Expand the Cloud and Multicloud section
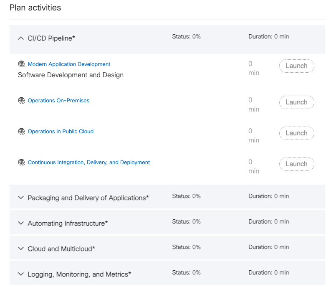The width and height of the screenshot is (336, 287). [x=20, y=247]
